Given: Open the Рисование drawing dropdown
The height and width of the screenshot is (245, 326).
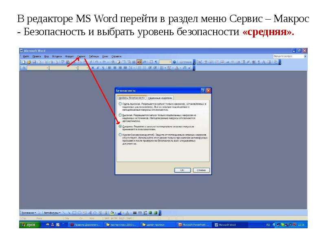Looking at the screenshot, I should coord(29,213).
